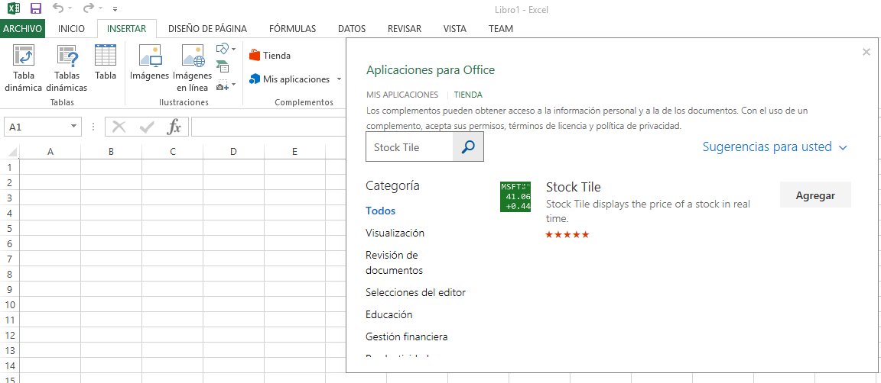Select the Revisión de documentos category
The width and height of the screenshot is (881, 383).
[394, 262]
